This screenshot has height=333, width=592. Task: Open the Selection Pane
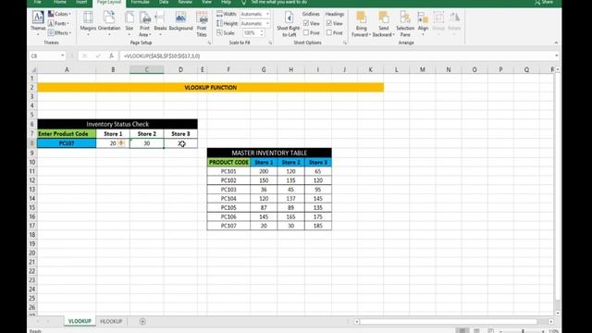click(x=405, y=23)
